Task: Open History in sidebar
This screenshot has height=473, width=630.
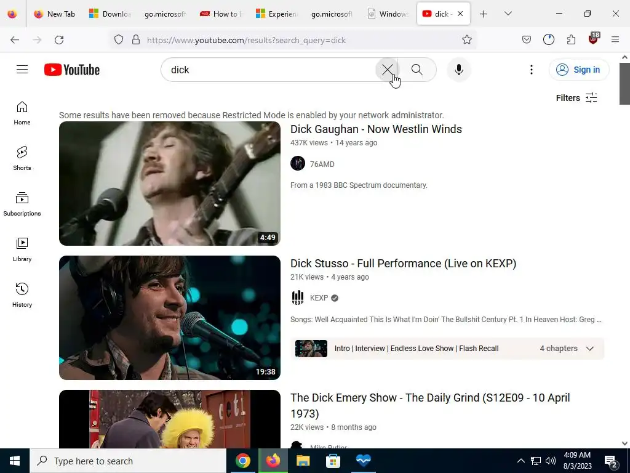Action: click(x=22, y=295)
